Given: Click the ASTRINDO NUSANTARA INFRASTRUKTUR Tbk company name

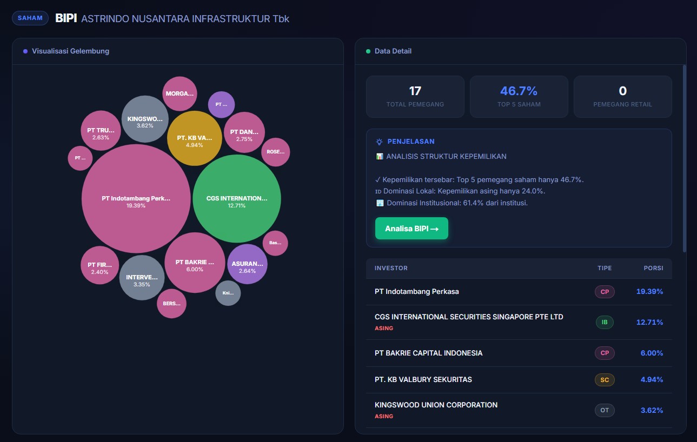Looking at the screenshot, I should [x=185, y=19].
